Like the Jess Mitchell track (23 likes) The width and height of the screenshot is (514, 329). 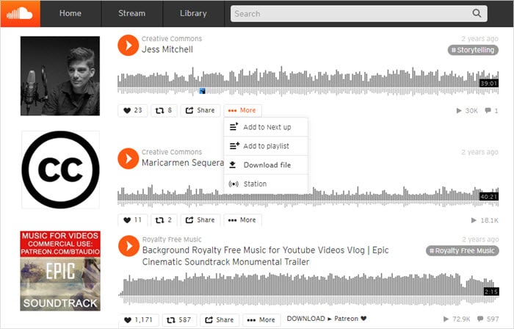click(x=133, y=110)
